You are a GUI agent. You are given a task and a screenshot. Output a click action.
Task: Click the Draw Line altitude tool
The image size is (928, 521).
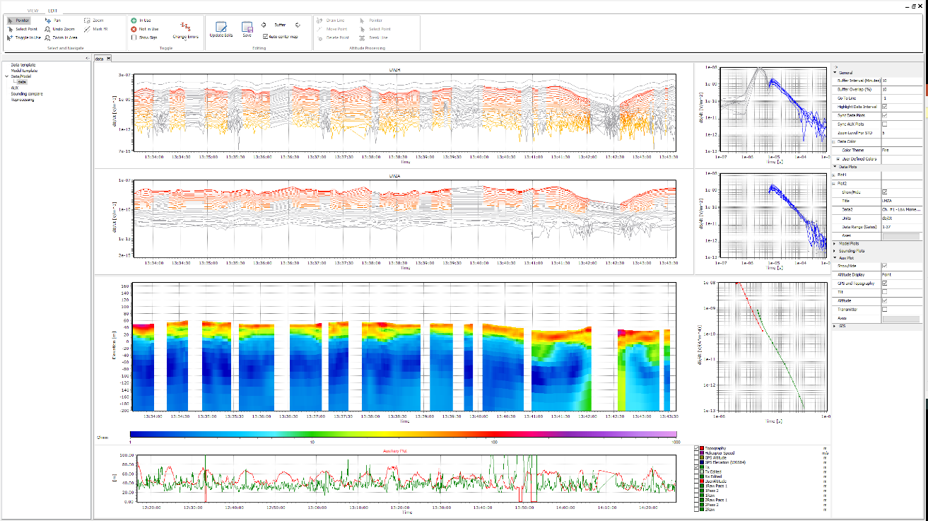(332, 21)
